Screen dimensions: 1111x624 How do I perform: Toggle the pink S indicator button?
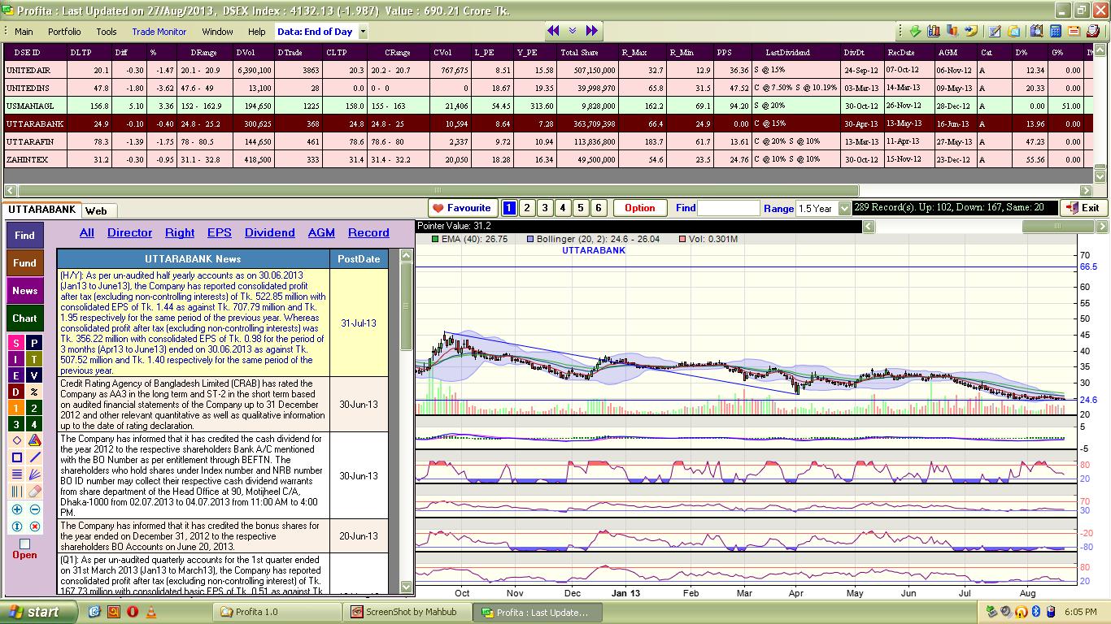[x=16, y=344]
